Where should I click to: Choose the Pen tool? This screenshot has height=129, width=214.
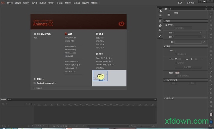(211, 34)
